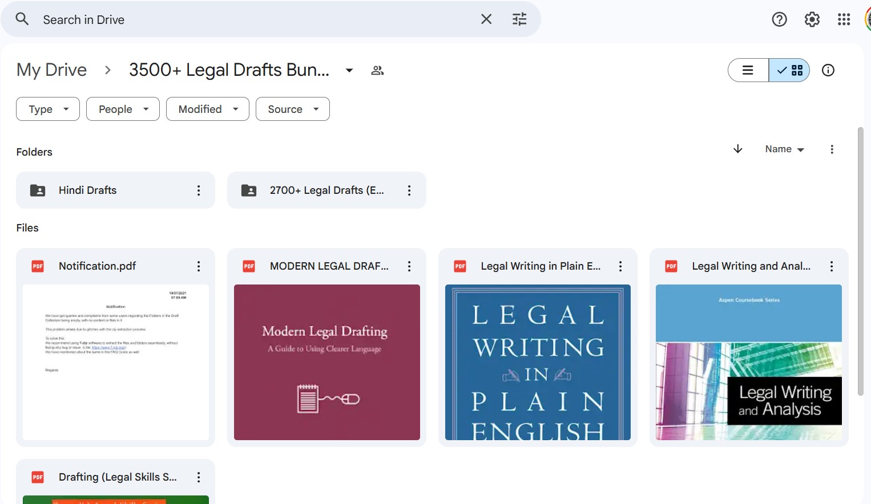
Task: Select the MODERN LEGAL DRAF... file name
Action: (x=329, y=266)
